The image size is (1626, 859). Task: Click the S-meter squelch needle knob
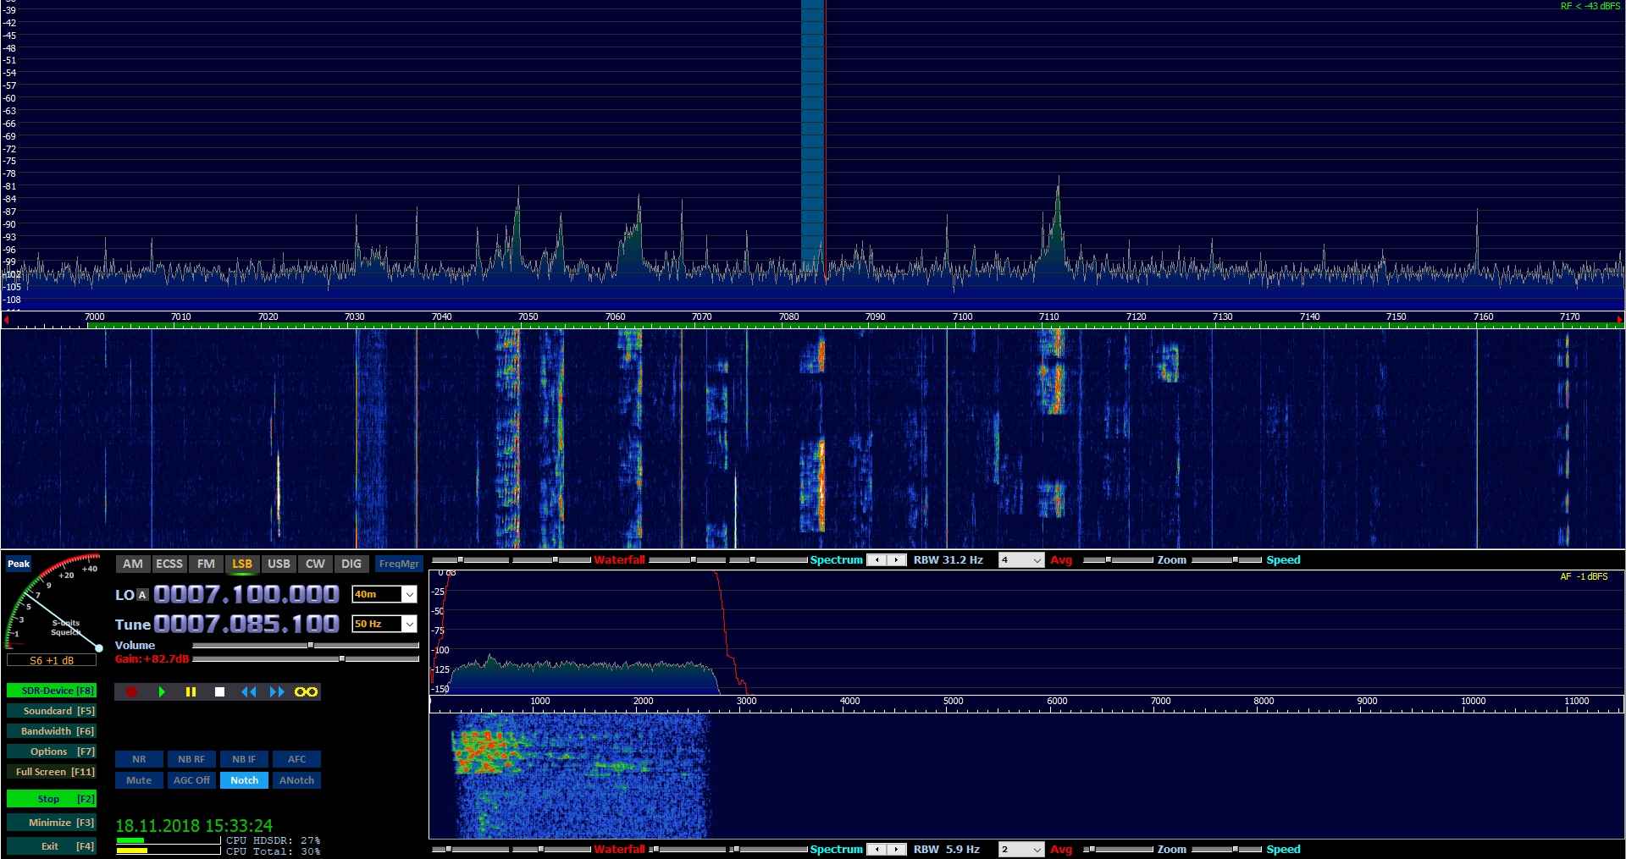pyautogui.click(x=99, y=648)
